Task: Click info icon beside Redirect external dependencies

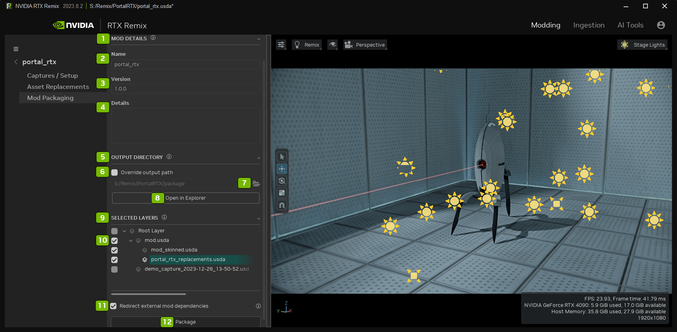Action: (x=258, y=306)
